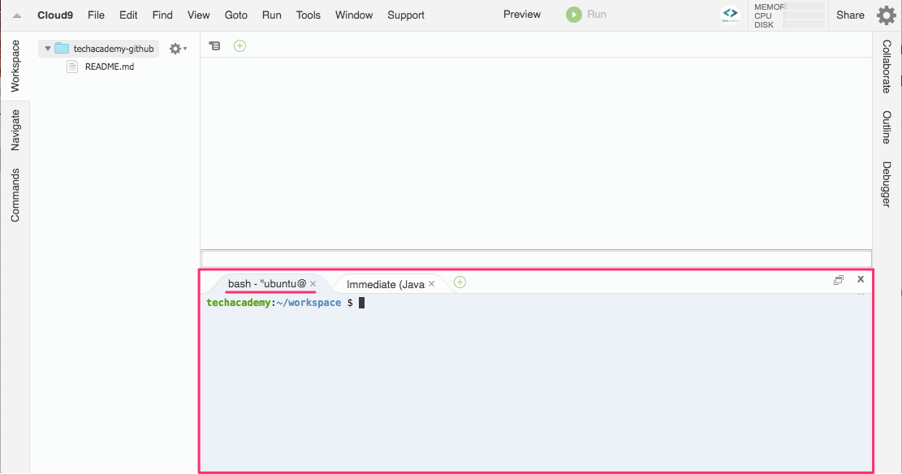
Task: Click the TechAcademy user avatar icon
Action: pyautogui.click(x=730, y=15)
